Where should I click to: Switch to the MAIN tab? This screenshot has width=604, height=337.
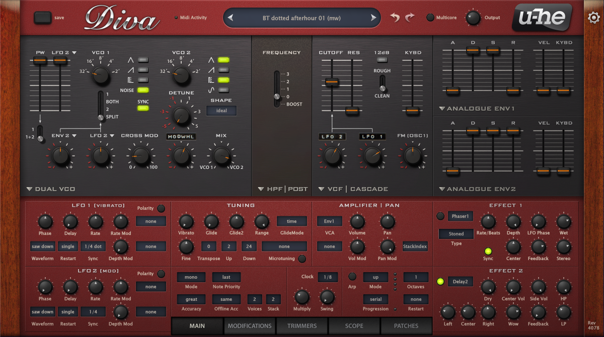click(x=197, y=325)
